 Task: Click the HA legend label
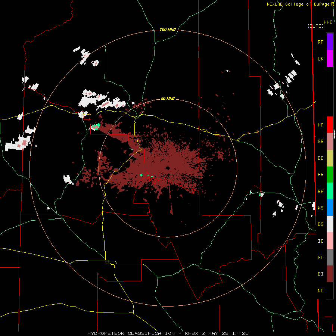tap(320, 125)
